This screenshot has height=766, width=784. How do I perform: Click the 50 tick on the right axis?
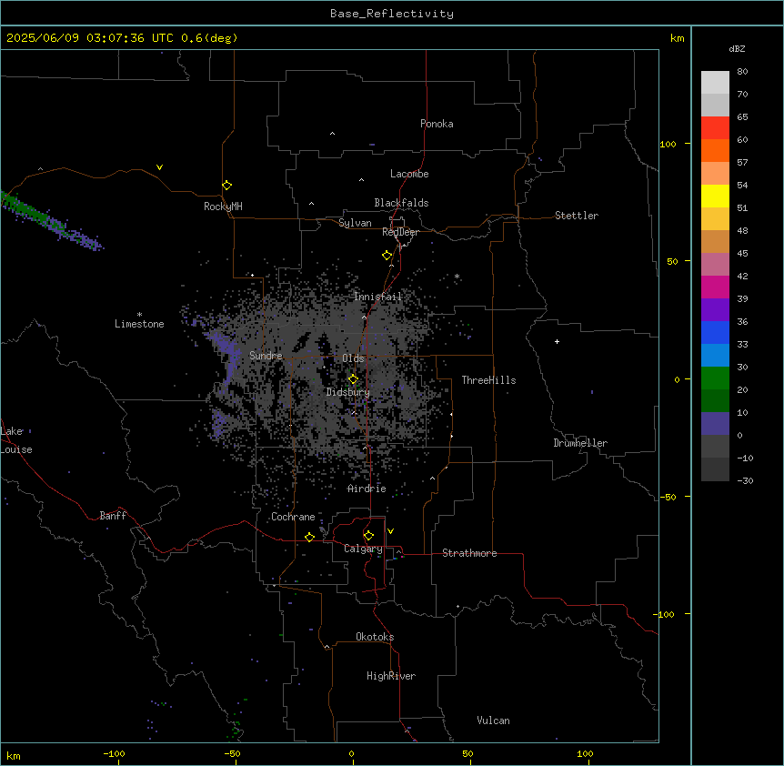(672, 261)
